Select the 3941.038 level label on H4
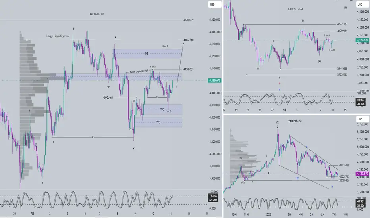 pos(342,69)
